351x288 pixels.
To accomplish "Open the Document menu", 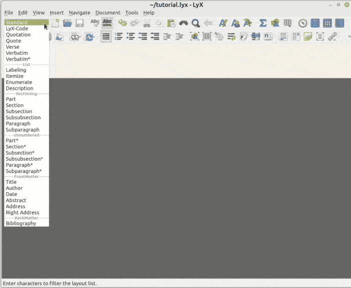I will 108,13.
